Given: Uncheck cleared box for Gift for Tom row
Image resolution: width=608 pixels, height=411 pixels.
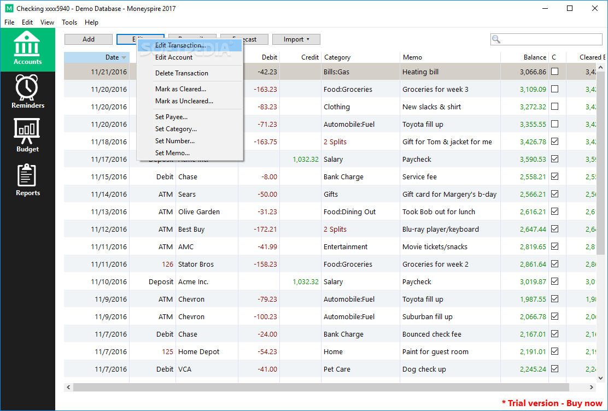Looking at the screenshot, I should (x=555, y=141).
